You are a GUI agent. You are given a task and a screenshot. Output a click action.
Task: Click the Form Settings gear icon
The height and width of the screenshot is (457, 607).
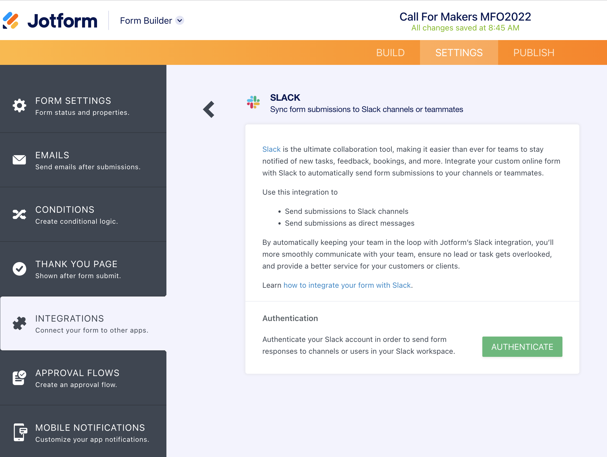point(19,106)
